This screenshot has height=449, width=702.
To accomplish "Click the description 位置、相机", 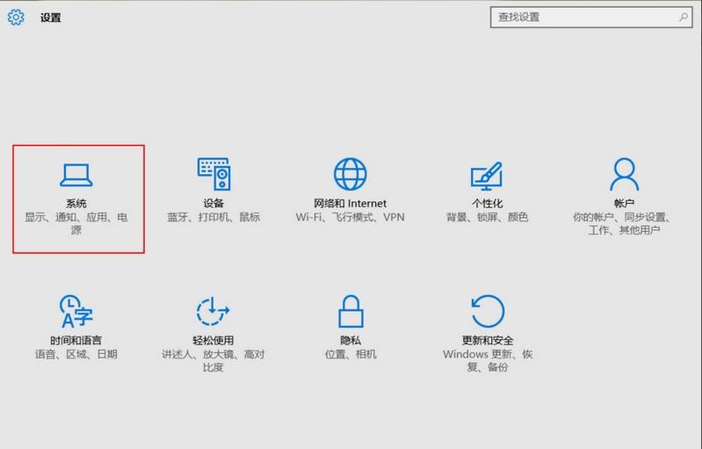I will (x=351, y=354).
